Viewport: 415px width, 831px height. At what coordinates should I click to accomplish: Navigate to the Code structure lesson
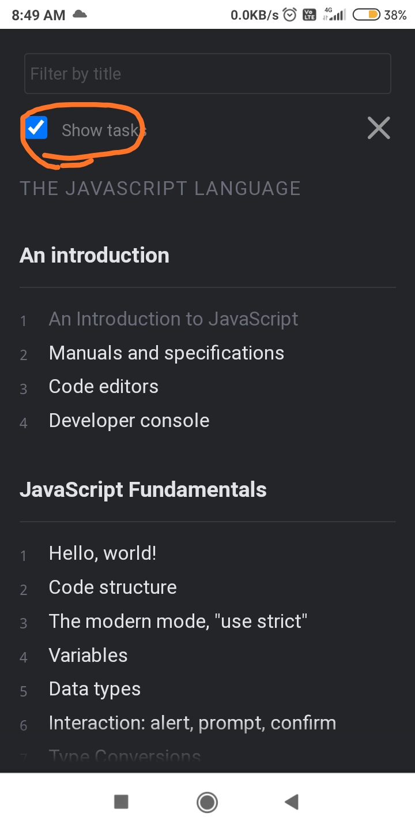(112, 587)
